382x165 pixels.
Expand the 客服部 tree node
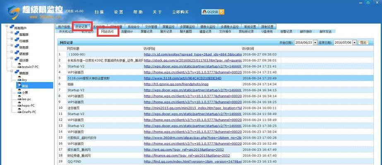[12, 33]
